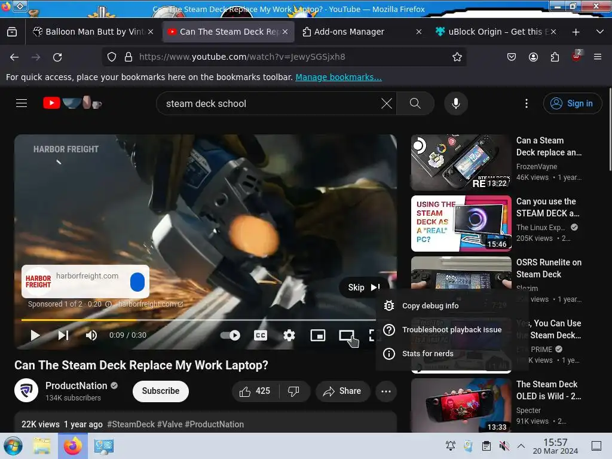This screenshot has width=612, height=459.
Task: Open player settings gear
Action: [289, 335]
